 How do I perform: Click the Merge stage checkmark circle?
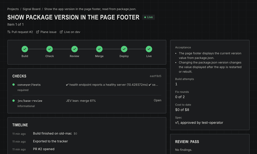coord(99,49)
